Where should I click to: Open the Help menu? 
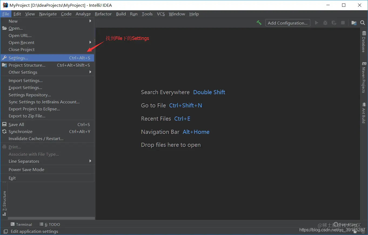point(194,14)
